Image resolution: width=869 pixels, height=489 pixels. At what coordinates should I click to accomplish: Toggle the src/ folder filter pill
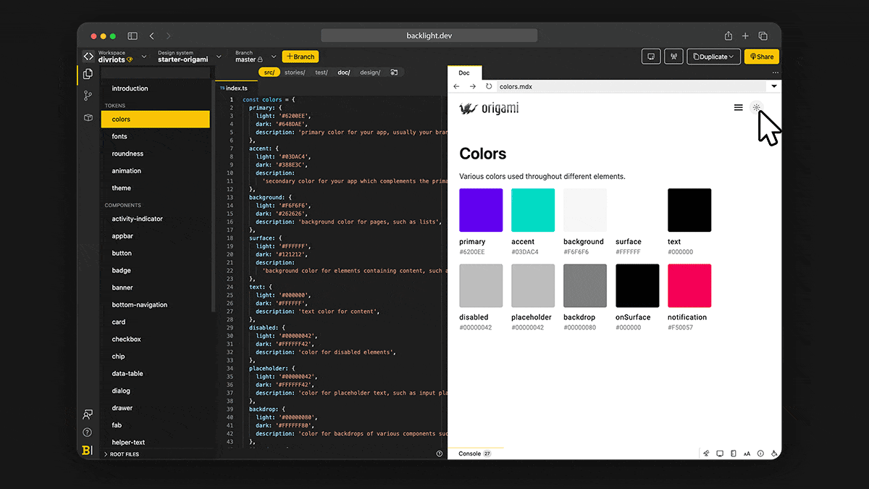pyautogui.click(x=269, y=72)
